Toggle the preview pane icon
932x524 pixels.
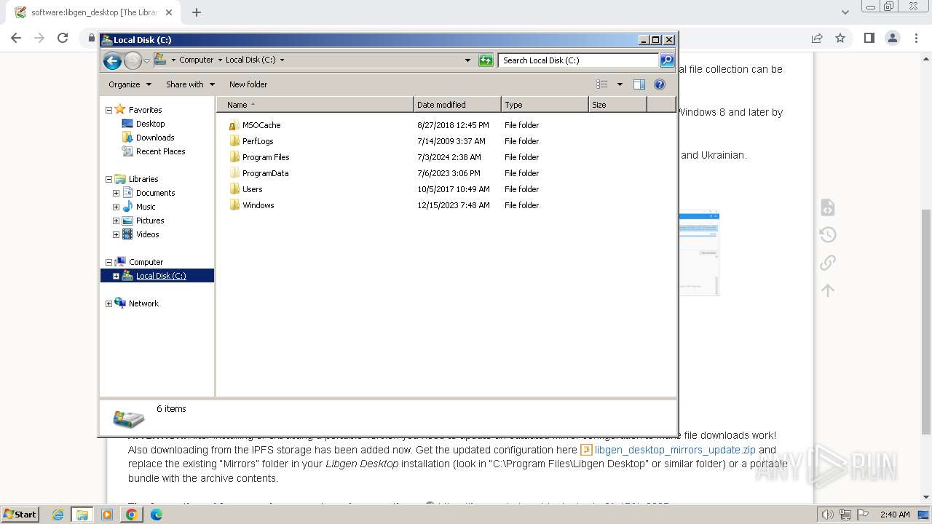(639, 84)
